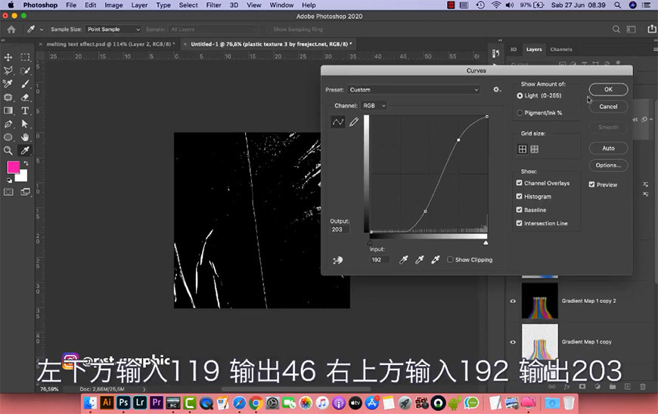Open the workspace switcher in options bar
The height and width of the screenshot is (414, 658).
[631, 29]
